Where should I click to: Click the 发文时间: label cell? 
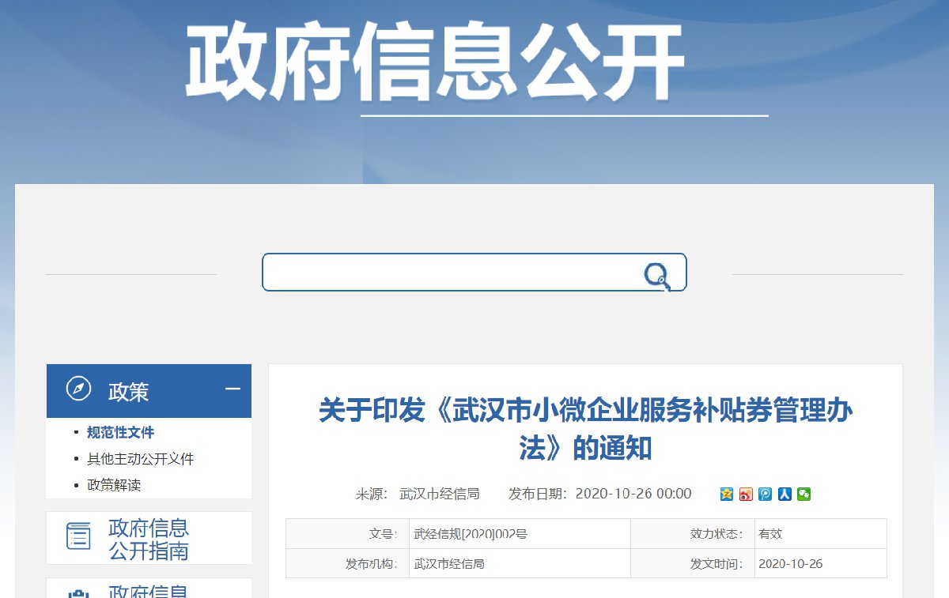click(x=693, y=564)
